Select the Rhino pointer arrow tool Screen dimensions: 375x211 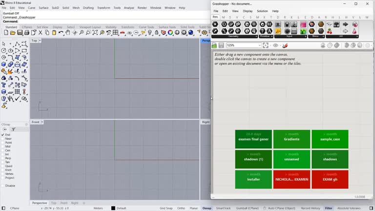(4, 44)
